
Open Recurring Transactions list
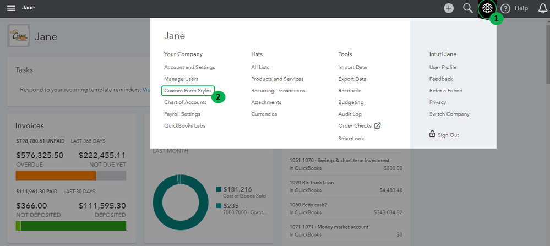tap(278, 90)
